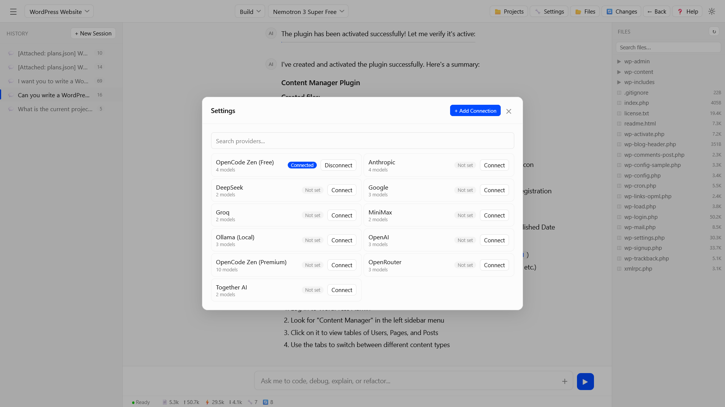
Task: Click the xmlrpc.php file icon
Action: (x=619, y=269)
